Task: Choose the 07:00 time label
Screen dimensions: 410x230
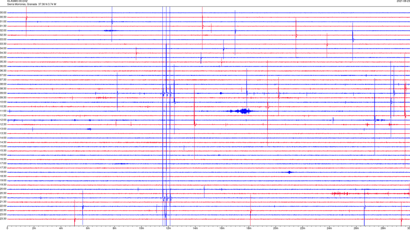Action: point(3,75)
